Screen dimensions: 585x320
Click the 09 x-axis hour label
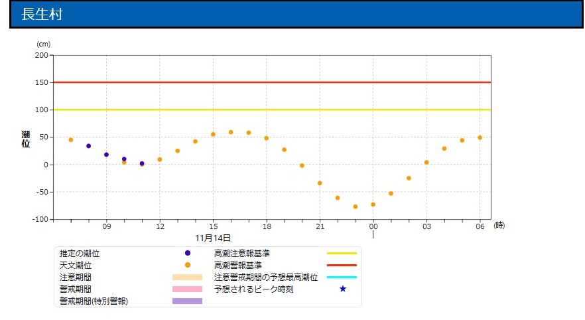pyautogui.click(x=107, y=226)
